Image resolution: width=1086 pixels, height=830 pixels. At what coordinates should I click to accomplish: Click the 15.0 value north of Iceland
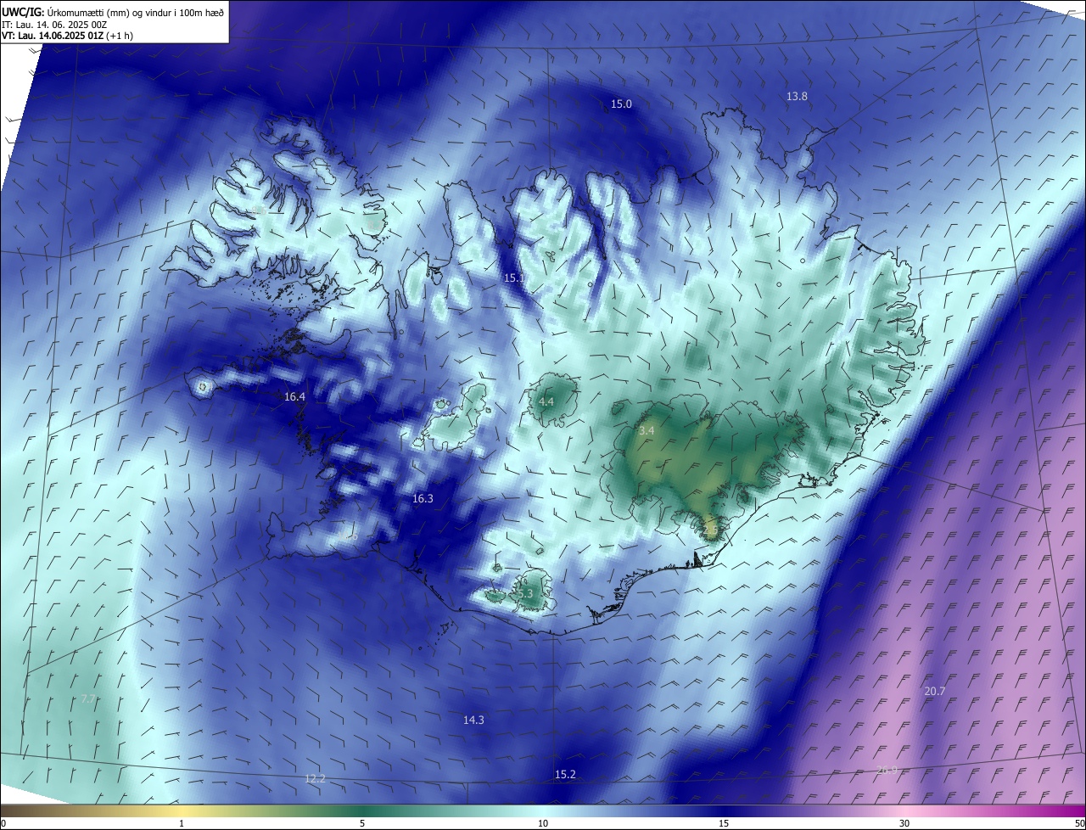[621, 104]
